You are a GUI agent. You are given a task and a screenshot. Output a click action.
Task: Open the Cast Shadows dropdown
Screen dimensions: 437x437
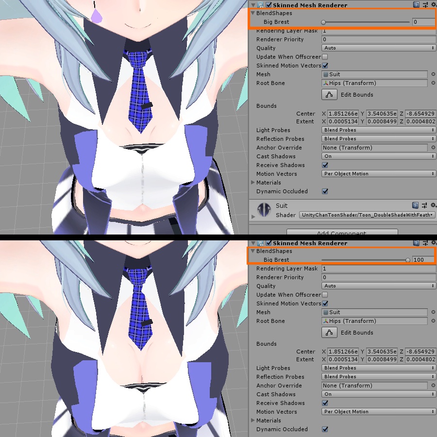(x=378, y=156)
